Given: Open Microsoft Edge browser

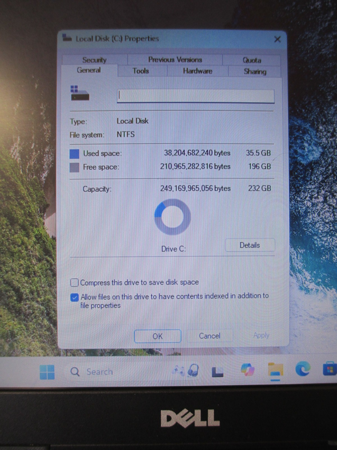Looking at the screenshot, I should [303, 369].
